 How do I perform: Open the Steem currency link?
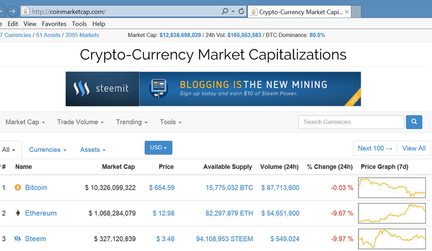[x=36, y=239]
